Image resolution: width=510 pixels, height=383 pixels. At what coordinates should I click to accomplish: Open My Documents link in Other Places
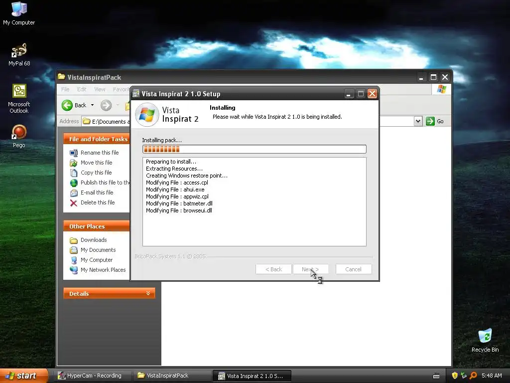click(98, 250)
